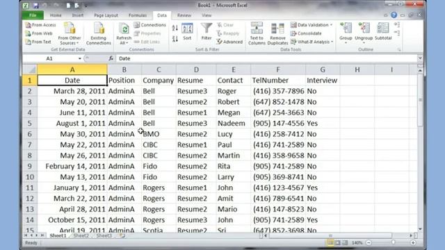Click Consolidate
Viewport: 445px width, 250px height.
(306, 33)
